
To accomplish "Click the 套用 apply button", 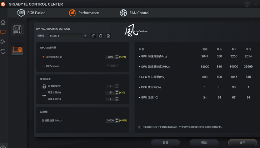I will [x=242, y=142].
